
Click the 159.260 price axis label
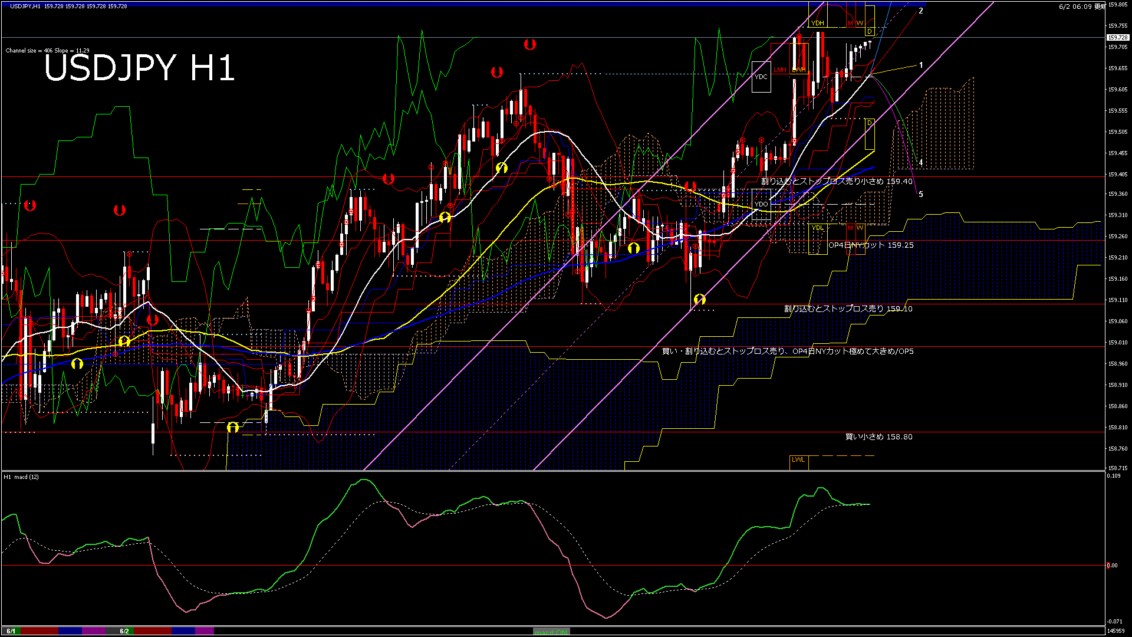pos(1118,236)
